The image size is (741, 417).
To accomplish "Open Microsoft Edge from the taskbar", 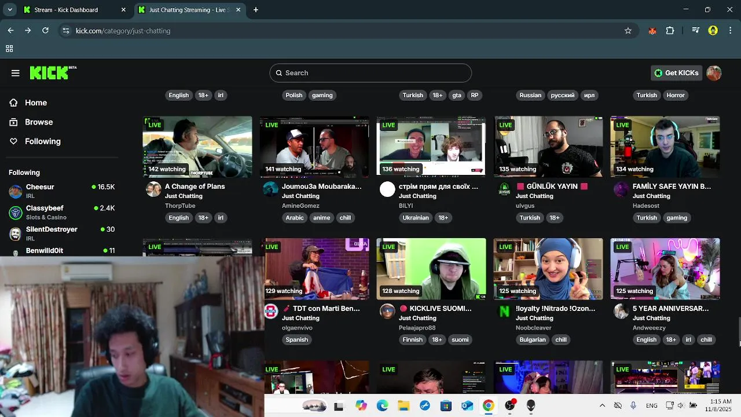I will (382, 406).
